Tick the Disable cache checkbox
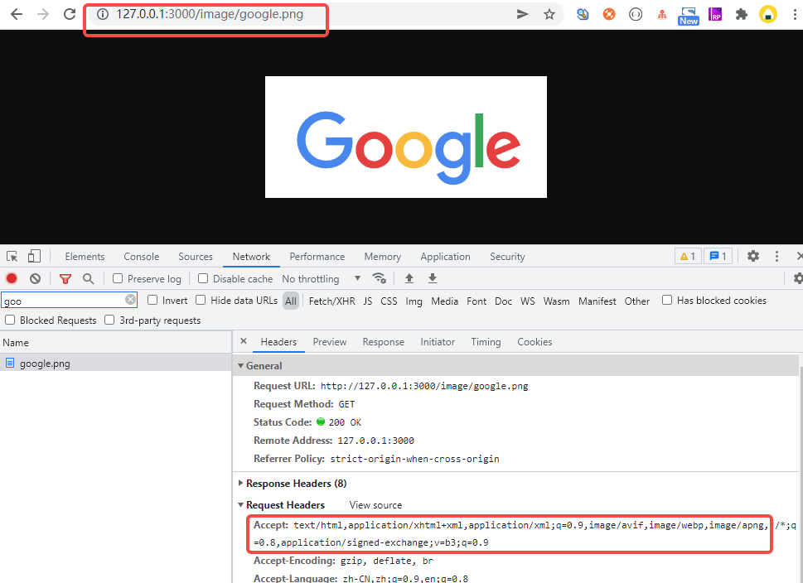This screenshot has width=803, height=583. 203,278
